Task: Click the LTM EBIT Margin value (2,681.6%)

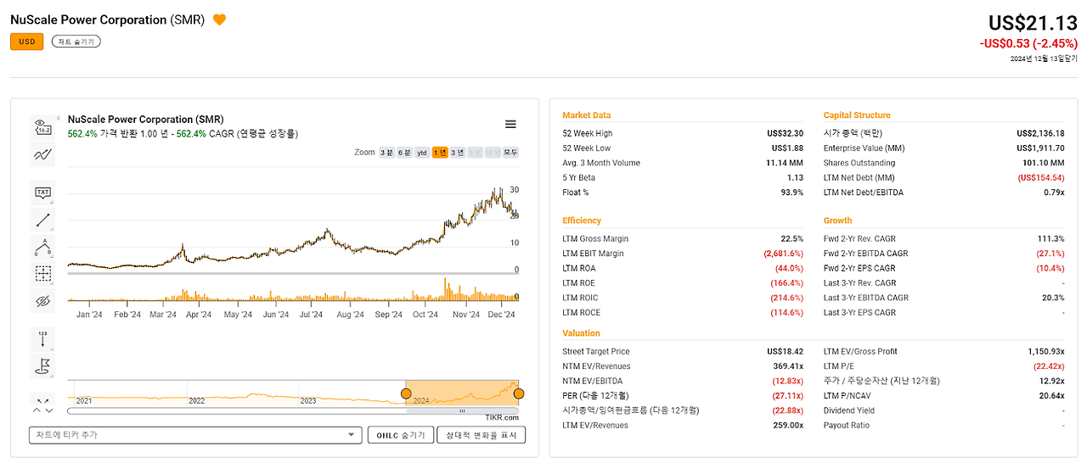Action: 783,254
